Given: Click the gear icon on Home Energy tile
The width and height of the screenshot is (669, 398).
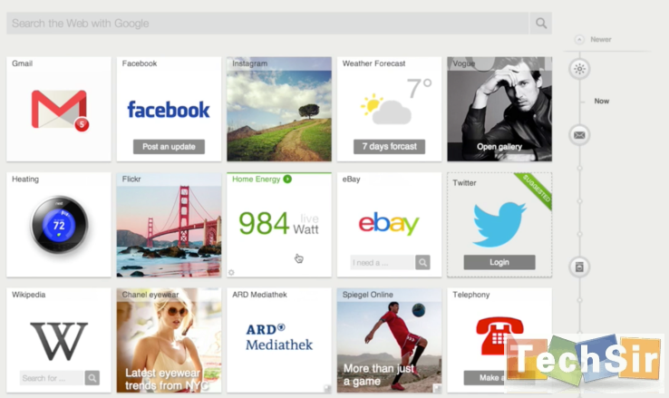Looking at the screenshot, I should pos(231,272).
